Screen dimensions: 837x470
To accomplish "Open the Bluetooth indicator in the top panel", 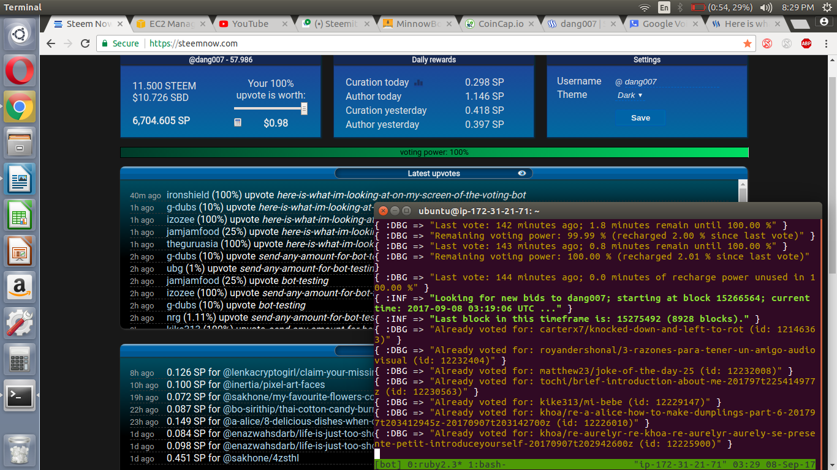I will 680,7.
